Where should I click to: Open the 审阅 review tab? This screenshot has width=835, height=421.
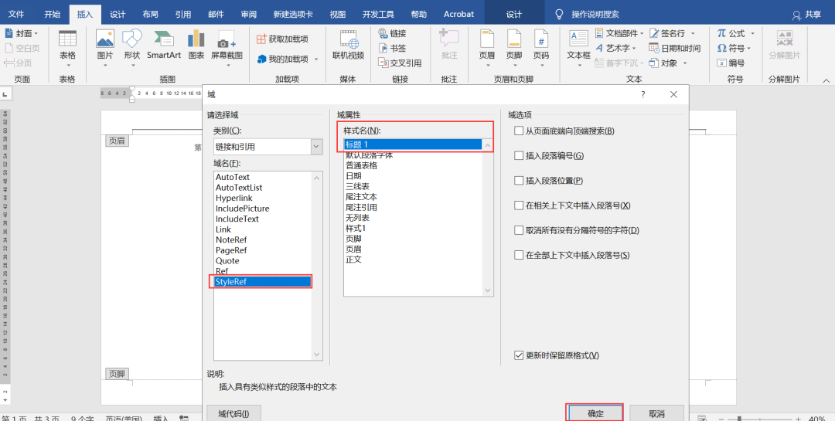coord(248,14)
